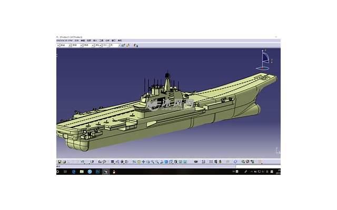Toggle Swap Visible Space icon

(185, 162)
